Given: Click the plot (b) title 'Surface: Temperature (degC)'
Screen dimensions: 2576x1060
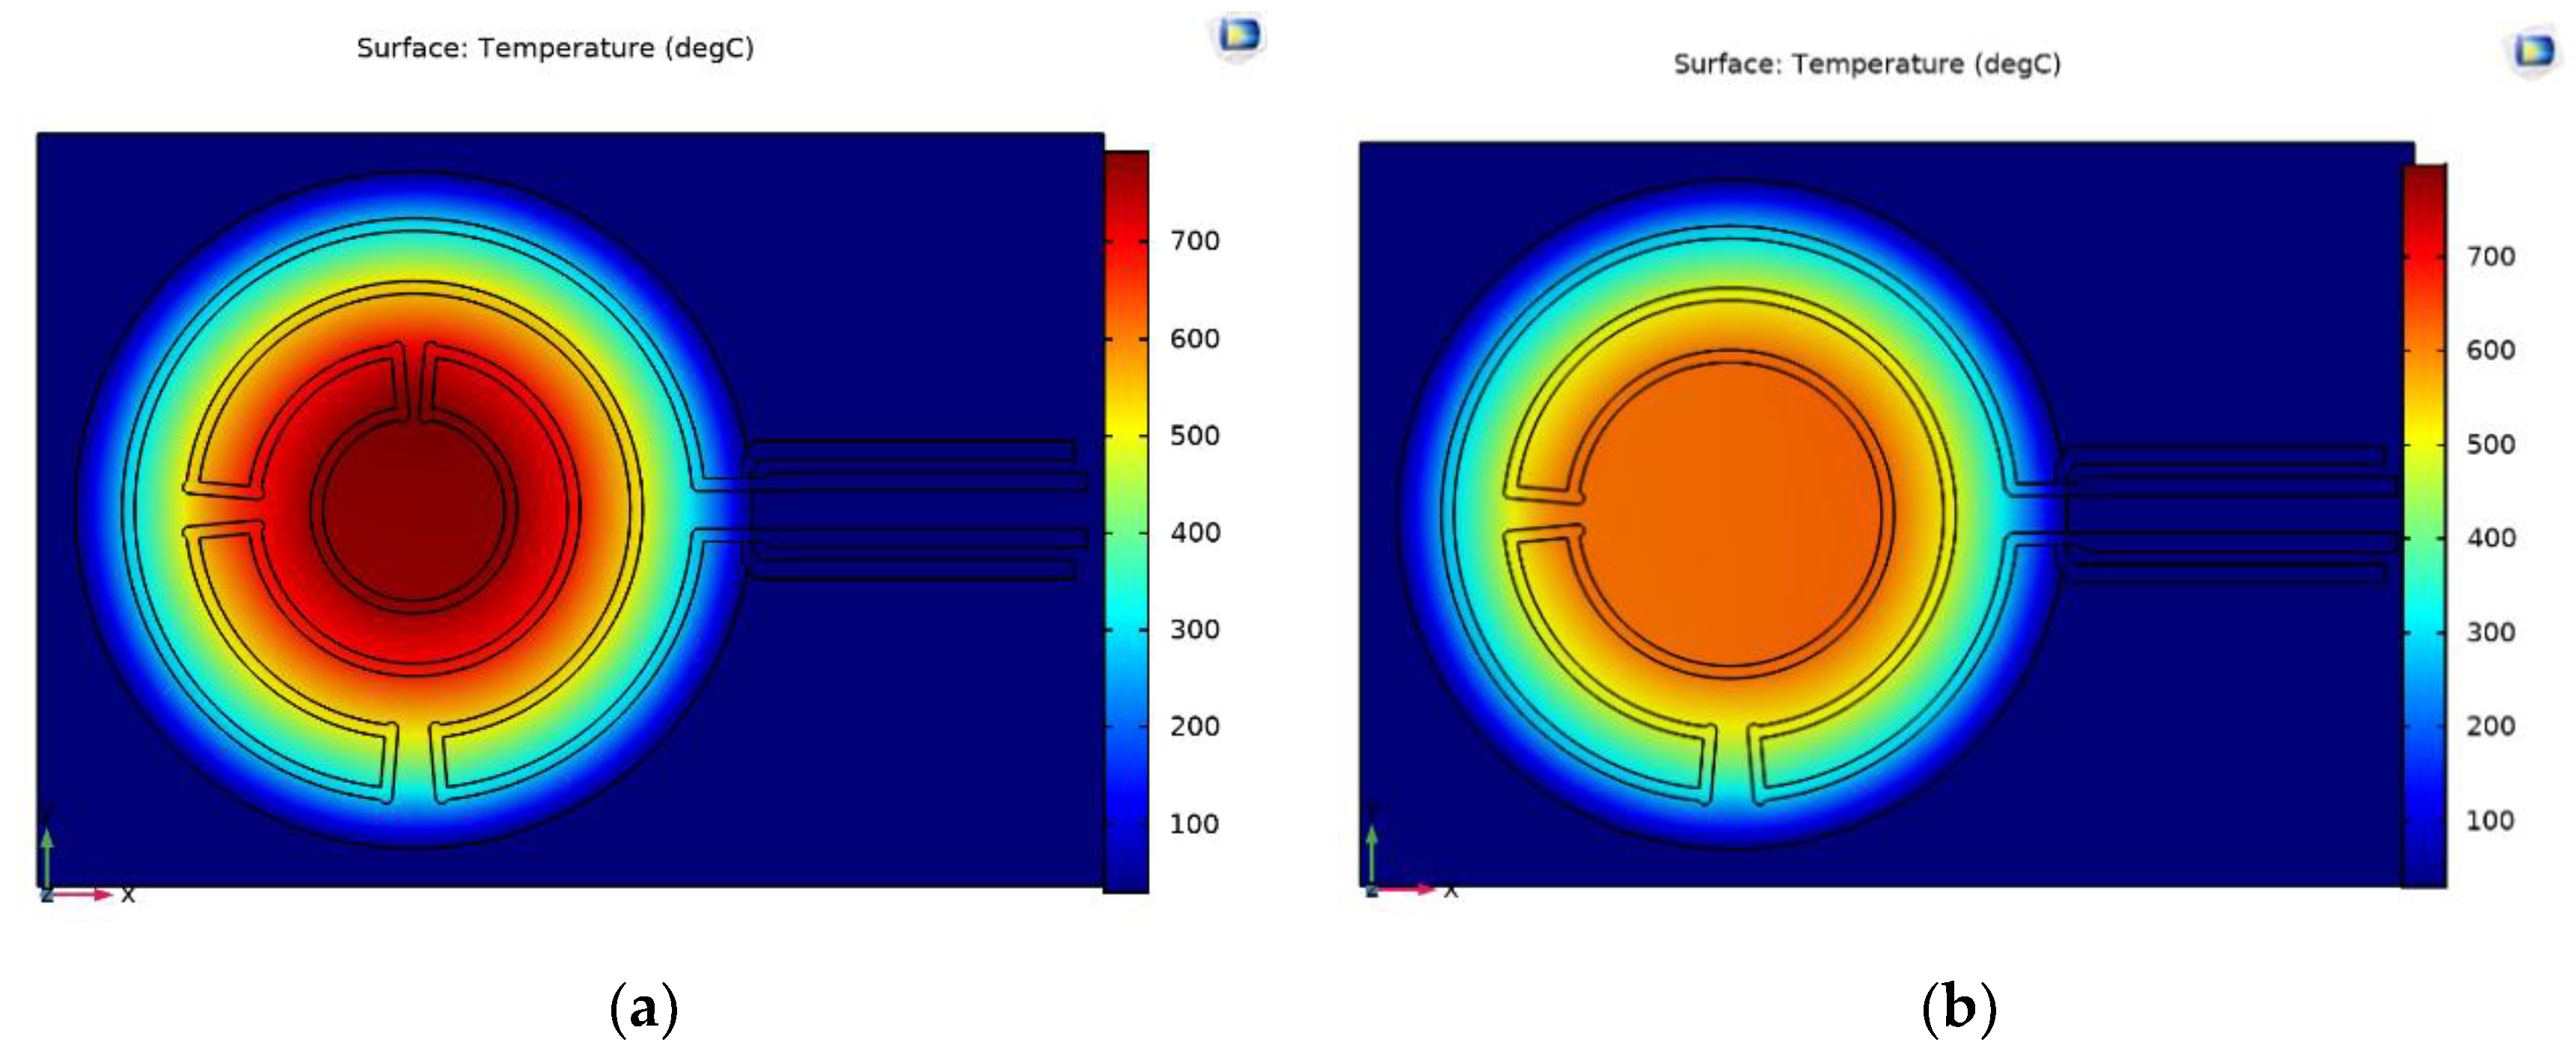Looking at the screenshot, I should coord(1867,64).
